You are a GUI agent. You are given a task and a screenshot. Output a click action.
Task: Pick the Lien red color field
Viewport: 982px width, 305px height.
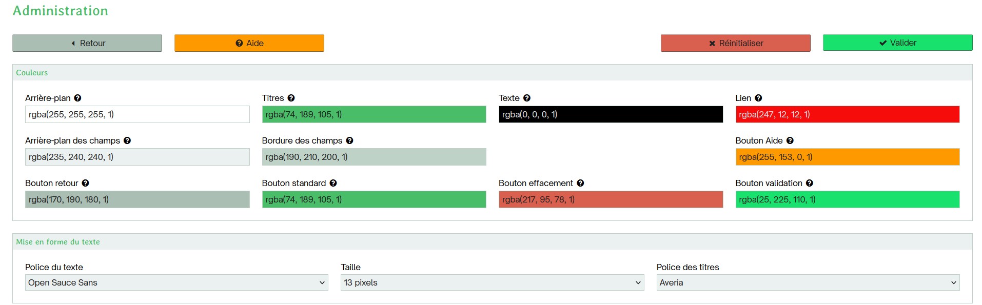tap(848, 114)
